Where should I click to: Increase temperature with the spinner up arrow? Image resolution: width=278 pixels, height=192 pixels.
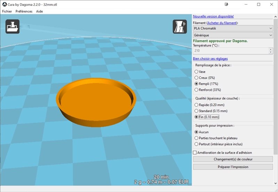271,49
